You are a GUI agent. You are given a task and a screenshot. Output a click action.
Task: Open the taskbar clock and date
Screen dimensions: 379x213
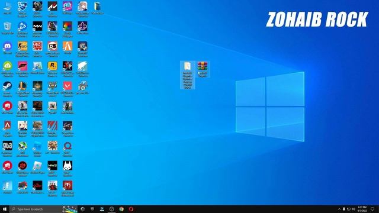click(362, 209)
